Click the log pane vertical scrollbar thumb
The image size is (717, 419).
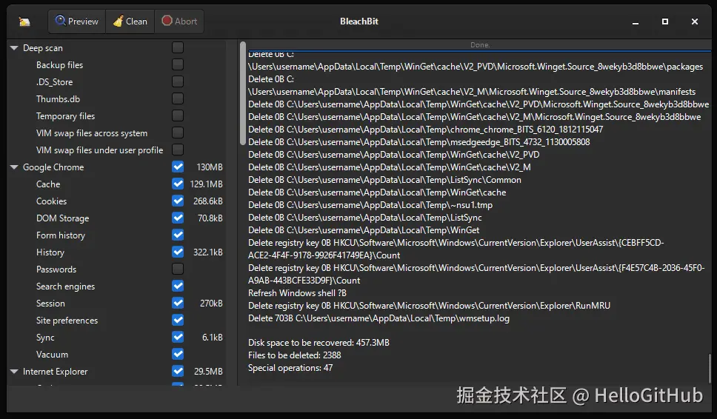[x=243, y=94]
